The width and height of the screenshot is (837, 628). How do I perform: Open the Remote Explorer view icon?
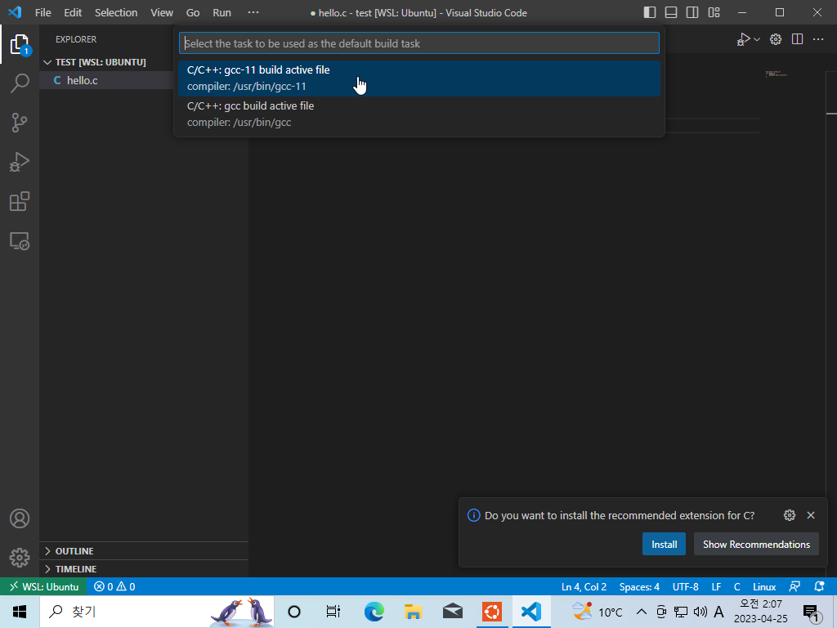click(x=20, y=241)
